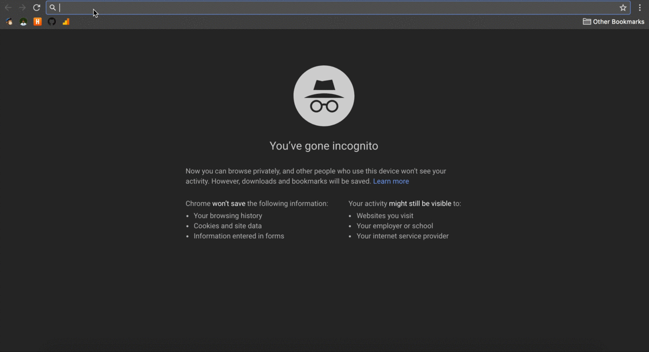
Task: Expand the Other Bookmarks folder
Action: click(613, 22)
